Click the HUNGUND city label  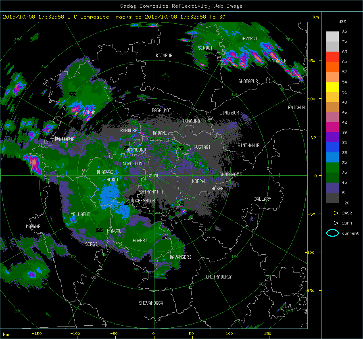click(x=191, y=121)
